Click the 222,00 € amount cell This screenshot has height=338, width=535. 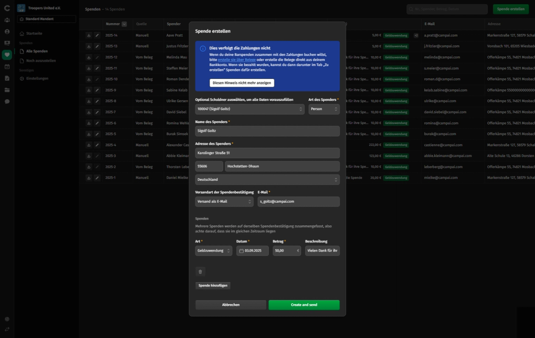click(x=375, y=145)
